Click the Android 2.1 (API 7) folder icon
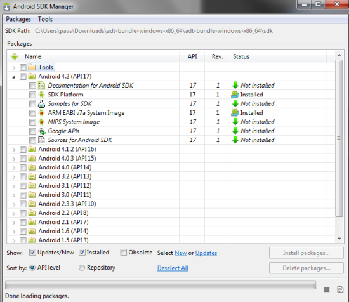349x302 pixels. 32,222
